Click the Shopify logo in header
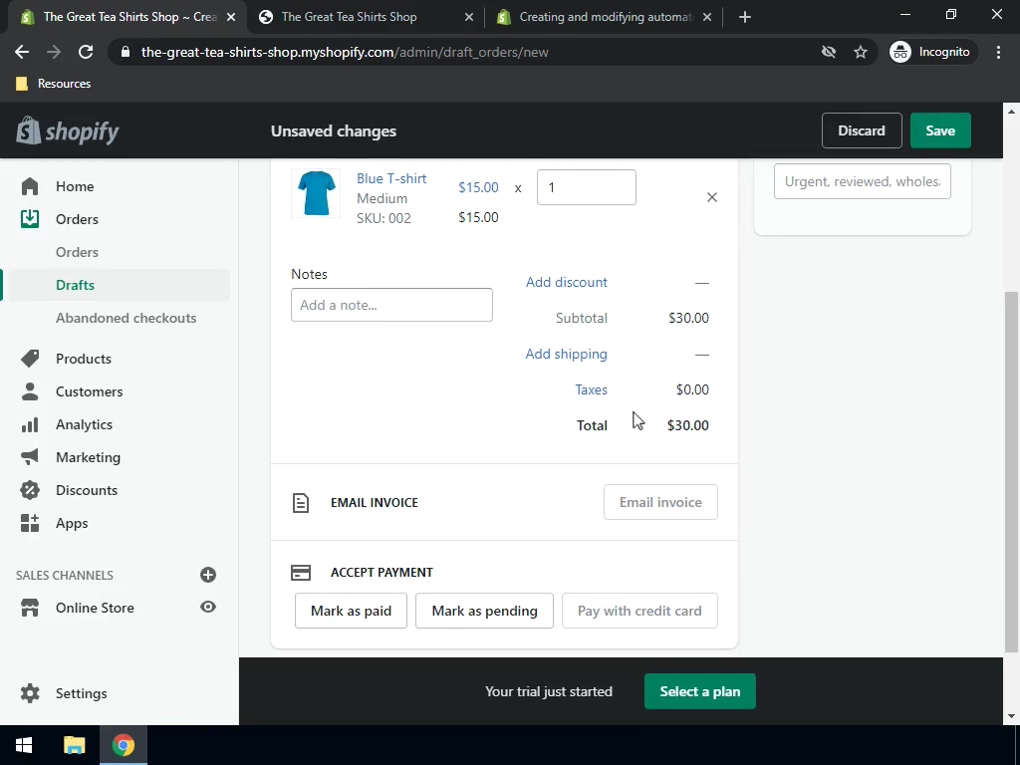This screenshot has width=1020, height=765. click(68, 130)
